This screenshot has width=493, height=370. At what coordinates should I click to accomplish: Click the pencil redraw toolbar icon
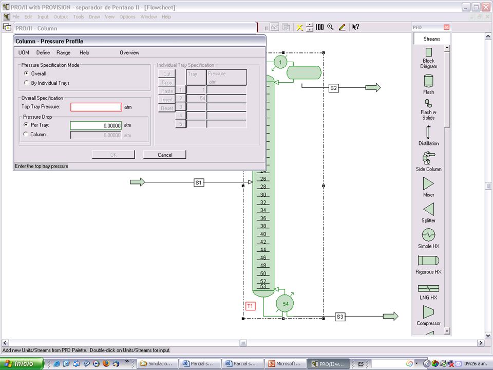(x=342, y=27)
